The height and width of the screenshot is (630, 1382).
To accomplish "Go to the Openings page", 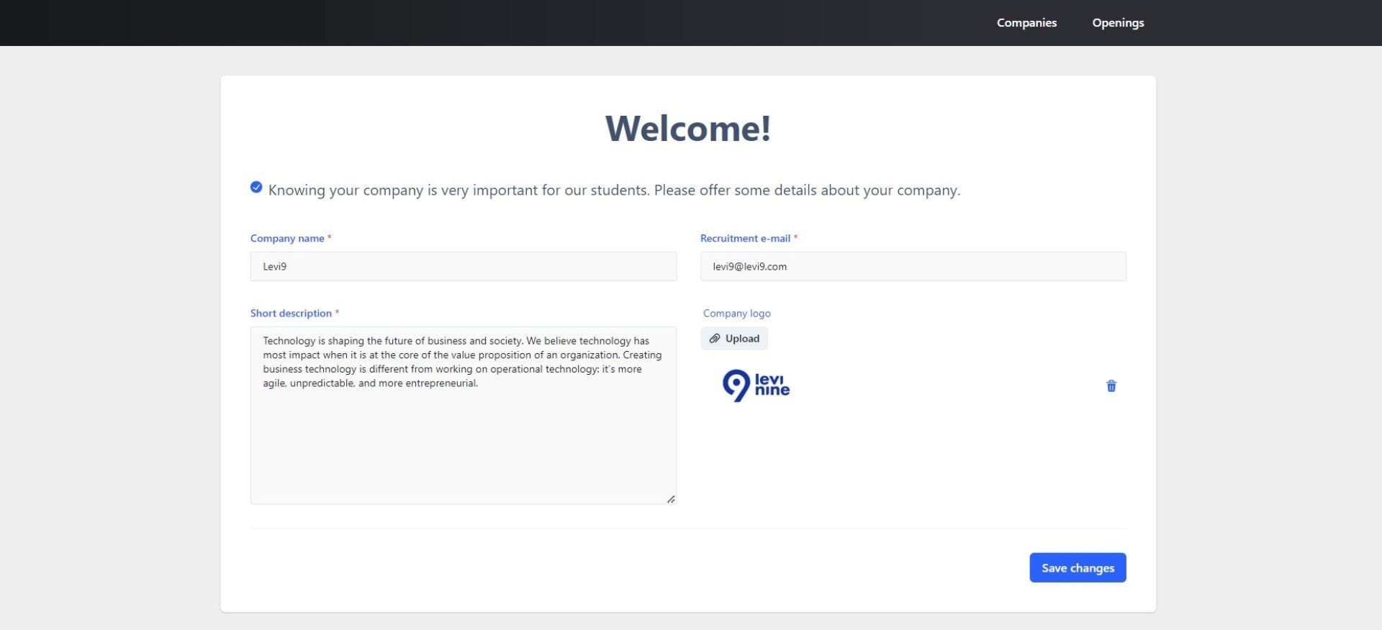I will (x=1117, y=23).
